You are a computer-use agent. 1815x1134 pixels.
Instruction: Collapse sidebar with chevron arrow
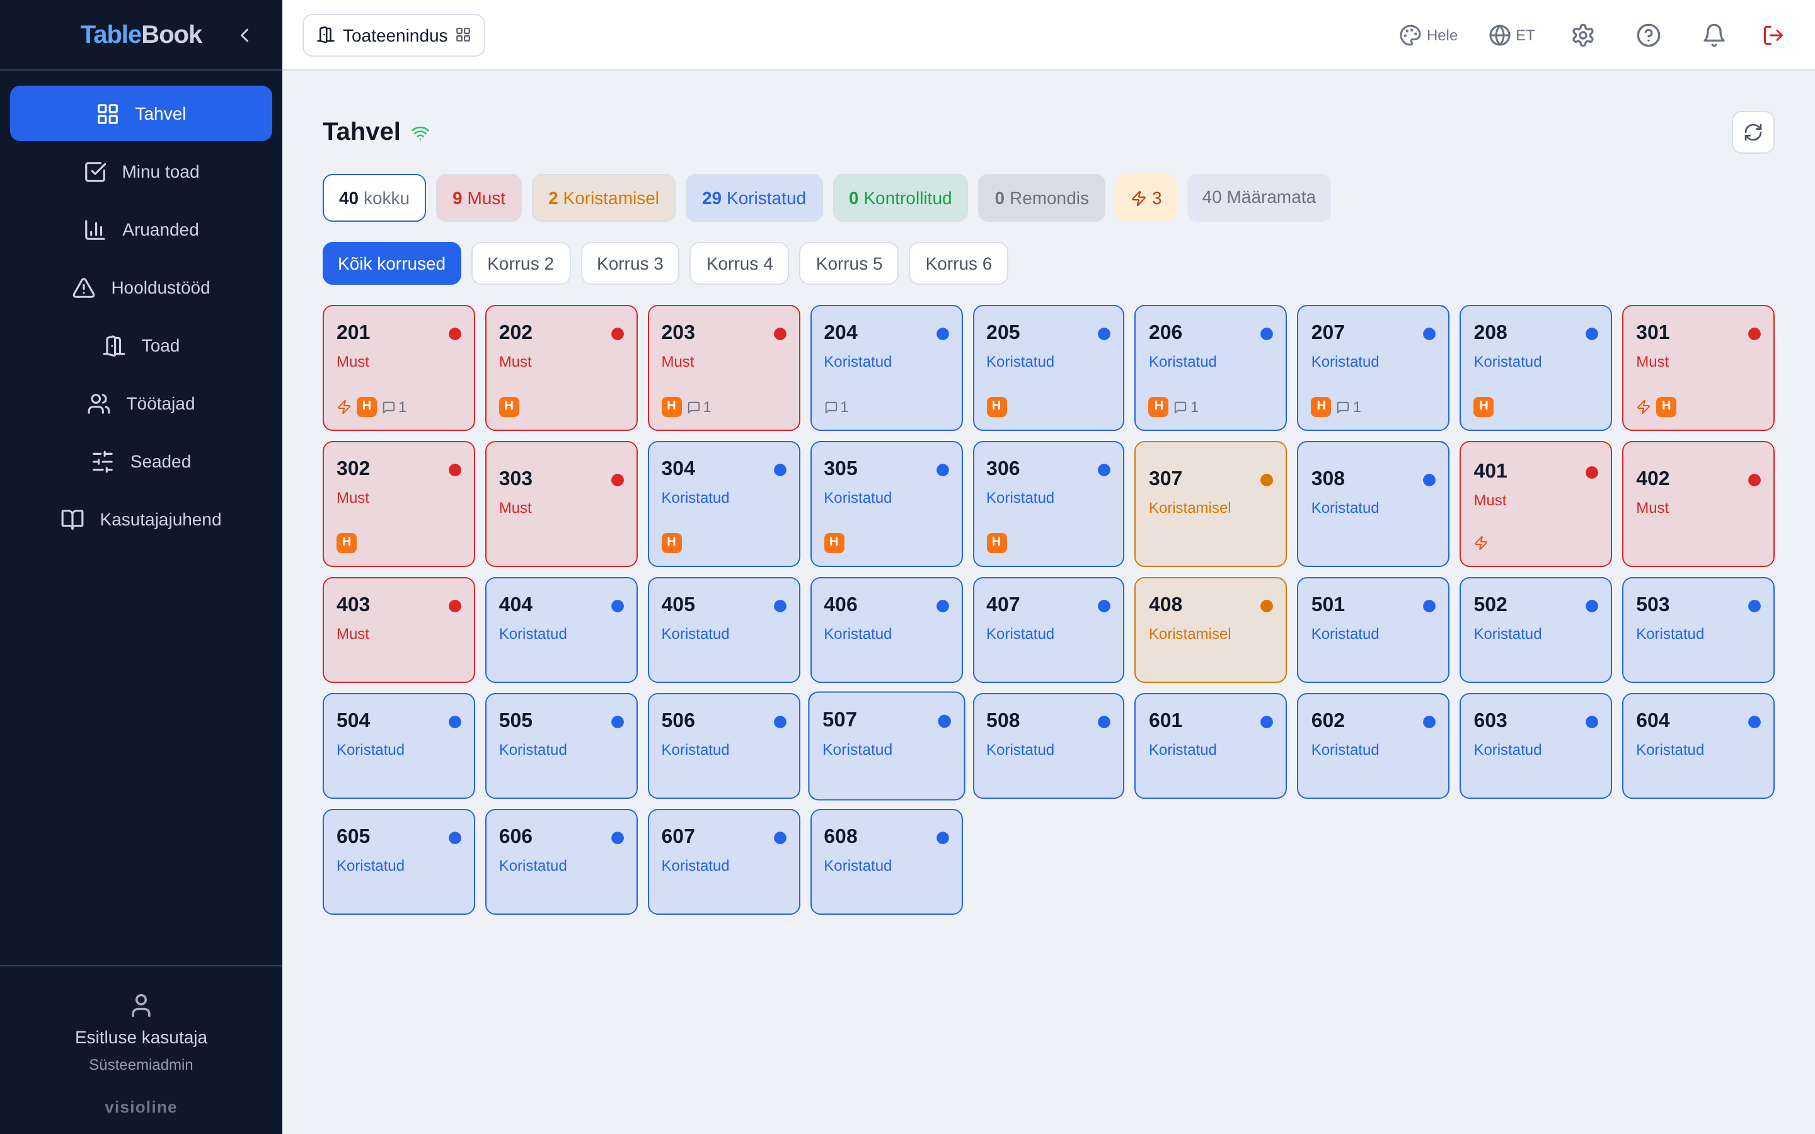[x=245, y=35]
